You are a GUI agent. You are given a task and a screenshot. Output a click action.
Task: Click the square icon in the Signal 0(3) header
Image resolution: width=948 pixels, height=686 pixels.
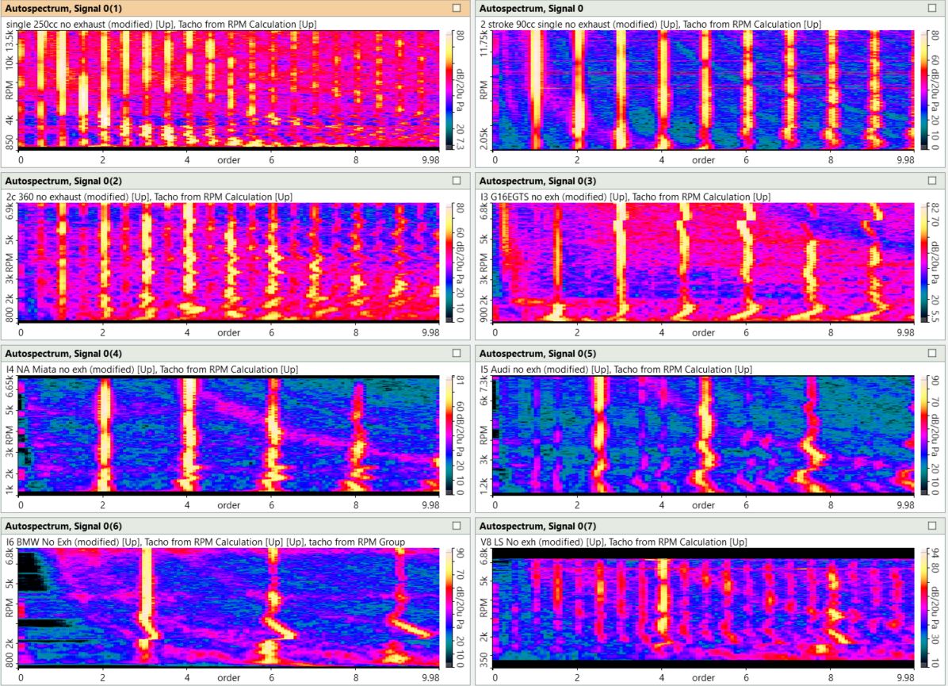pyautogui.click(x=931, y=181)
